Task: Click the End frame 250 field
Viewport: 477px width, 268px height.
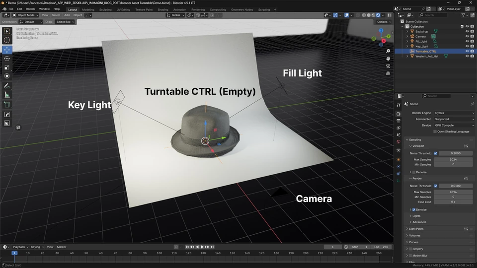Action: (381, 247)
